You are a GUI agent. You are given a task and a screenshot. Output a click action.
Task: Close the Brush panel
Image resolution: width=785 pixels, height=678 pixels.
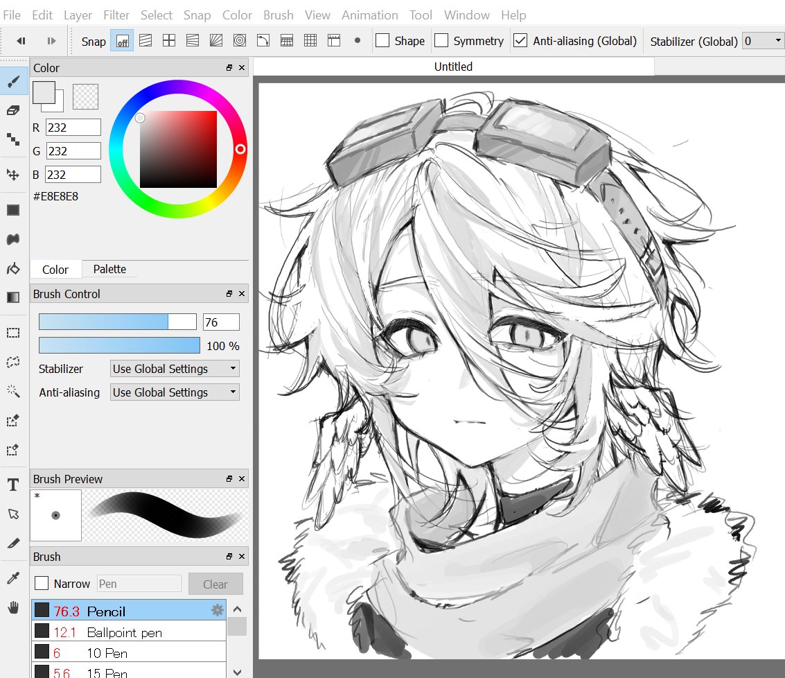[242, 556]
